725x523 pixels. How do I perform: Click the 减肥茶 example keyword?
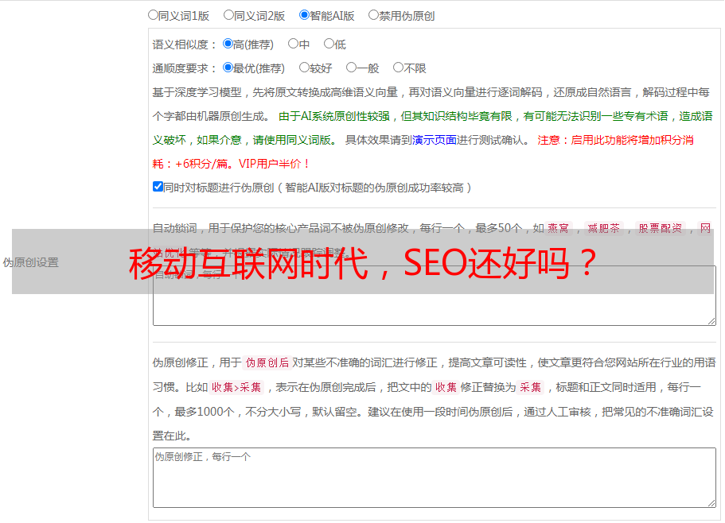point(604,228)
